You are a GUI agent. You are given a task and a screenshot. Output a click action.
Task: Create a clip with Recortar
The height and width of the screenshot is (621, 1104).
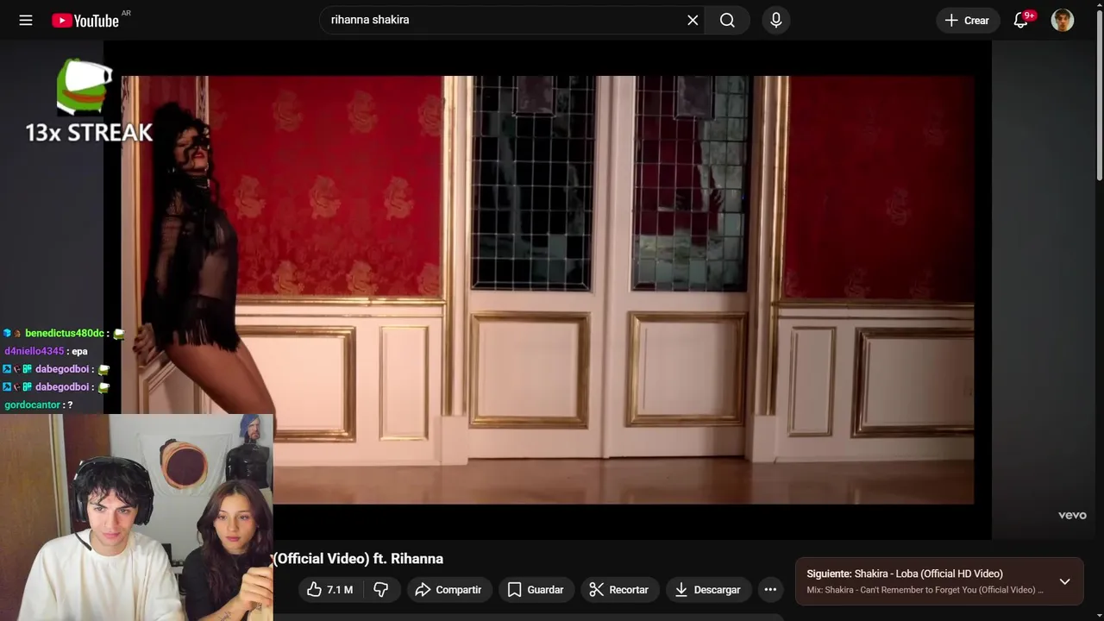619,590
